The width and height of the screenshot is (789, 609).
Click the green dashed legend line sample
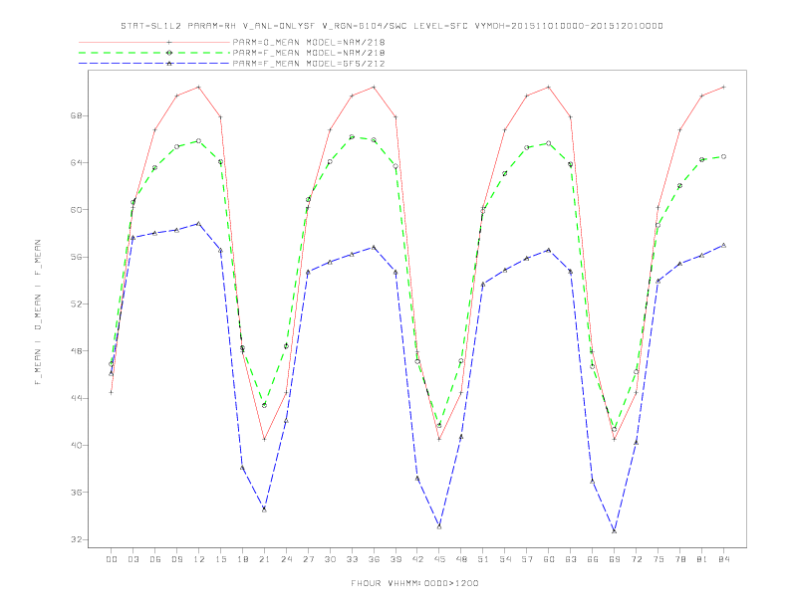(154, 53)
